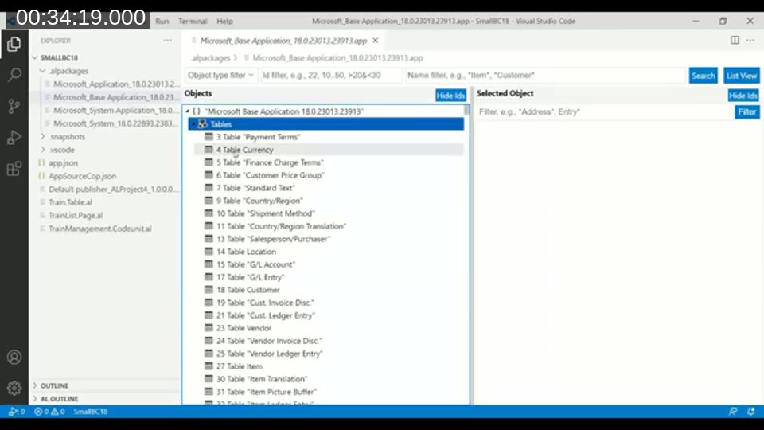Expand the .vscode folder

43,150
